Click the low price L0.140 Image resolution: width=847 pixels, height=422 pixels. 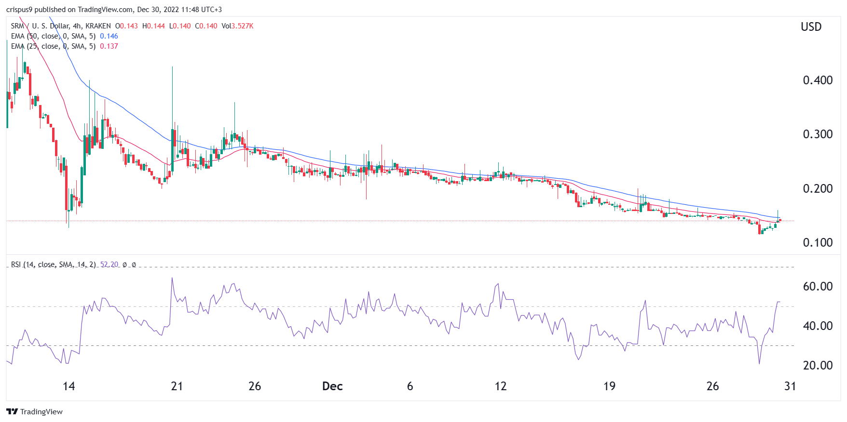click(x=180, y=26)
